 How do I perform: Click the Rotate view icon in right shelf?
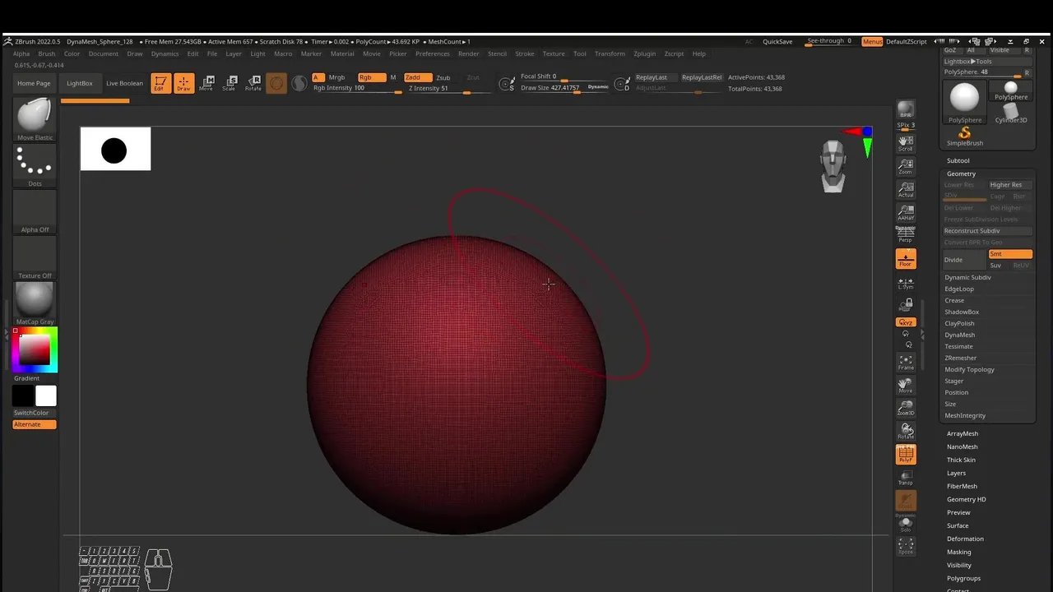906,431
